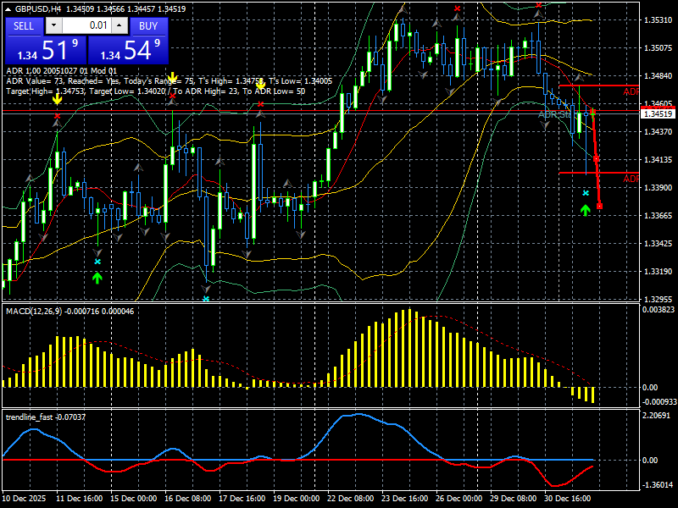Increase lot volume with the up arrow

pos(119,25)
